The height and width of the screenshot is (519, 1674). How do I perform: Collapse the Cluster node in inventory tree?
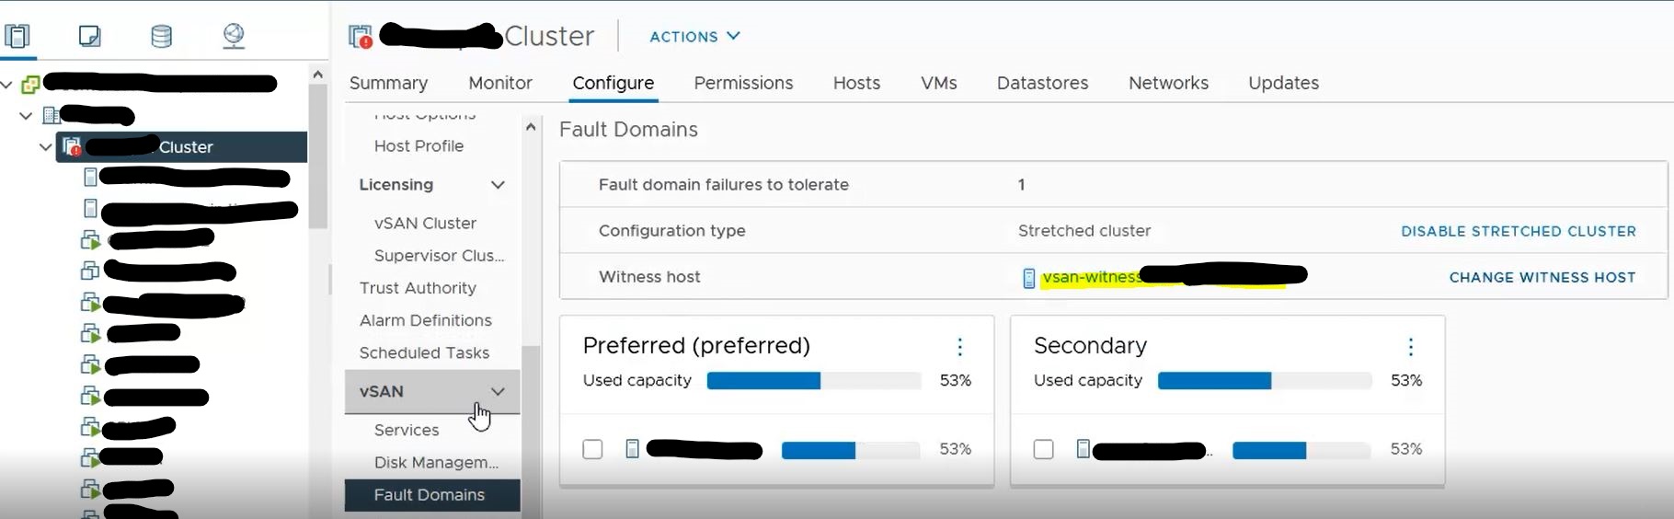(45, 147)
